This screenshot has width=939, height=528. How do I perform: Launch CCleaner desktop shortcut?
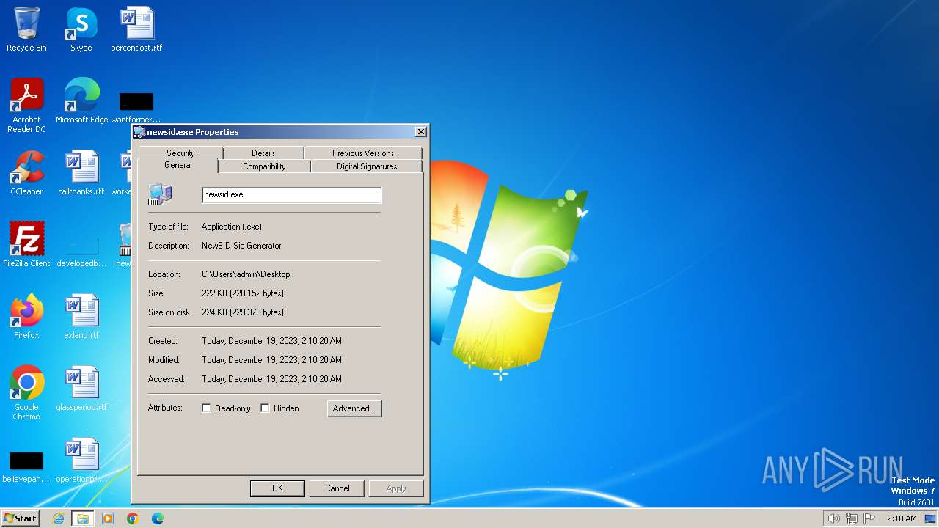point(26,172)
